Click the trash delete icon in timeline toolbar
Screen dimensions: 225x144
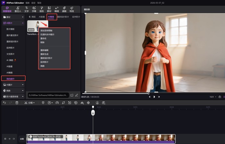point(17,103)
